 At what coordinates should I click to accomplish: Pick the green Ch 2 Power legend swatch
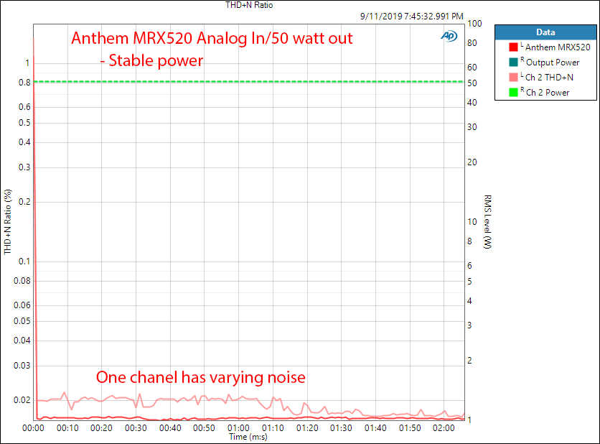pyautogui.click(x=513, y=93)
